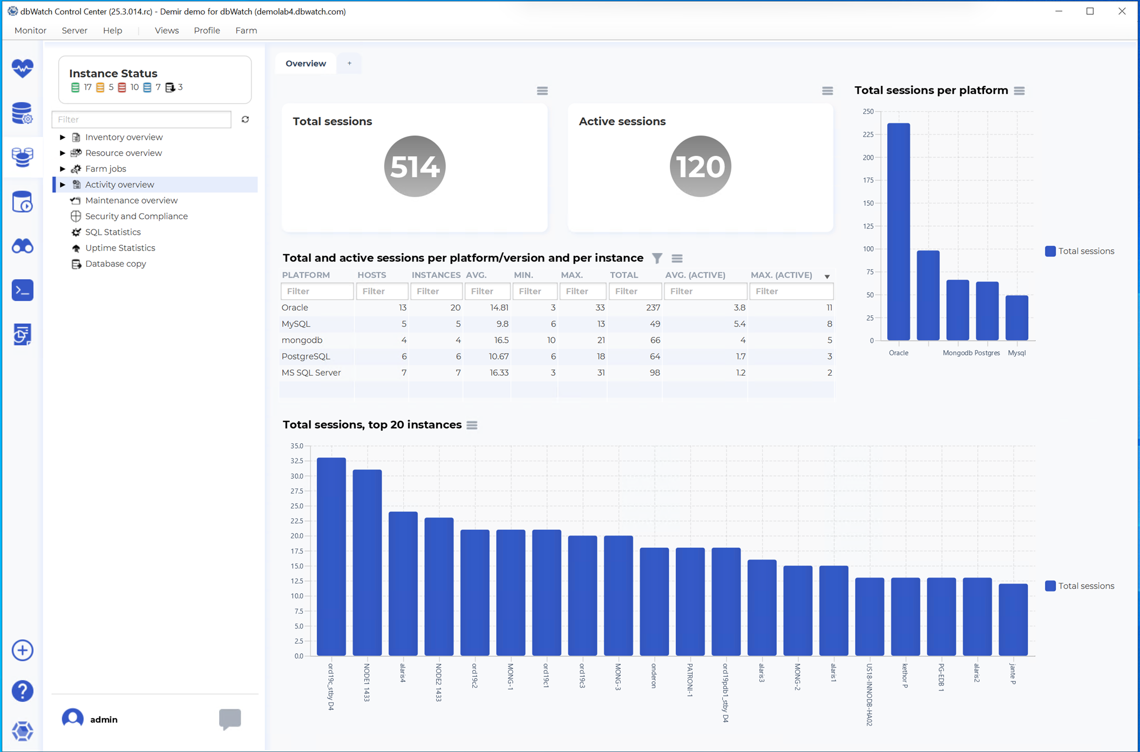Screen dimensions: 1140x752
Task: Open the MAX. (ACTIVE) column sort arrow
Action: [x=827, y=276]
